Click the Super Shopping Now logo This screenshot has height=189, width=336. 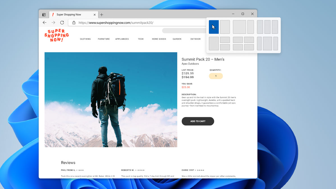[56, 36]
